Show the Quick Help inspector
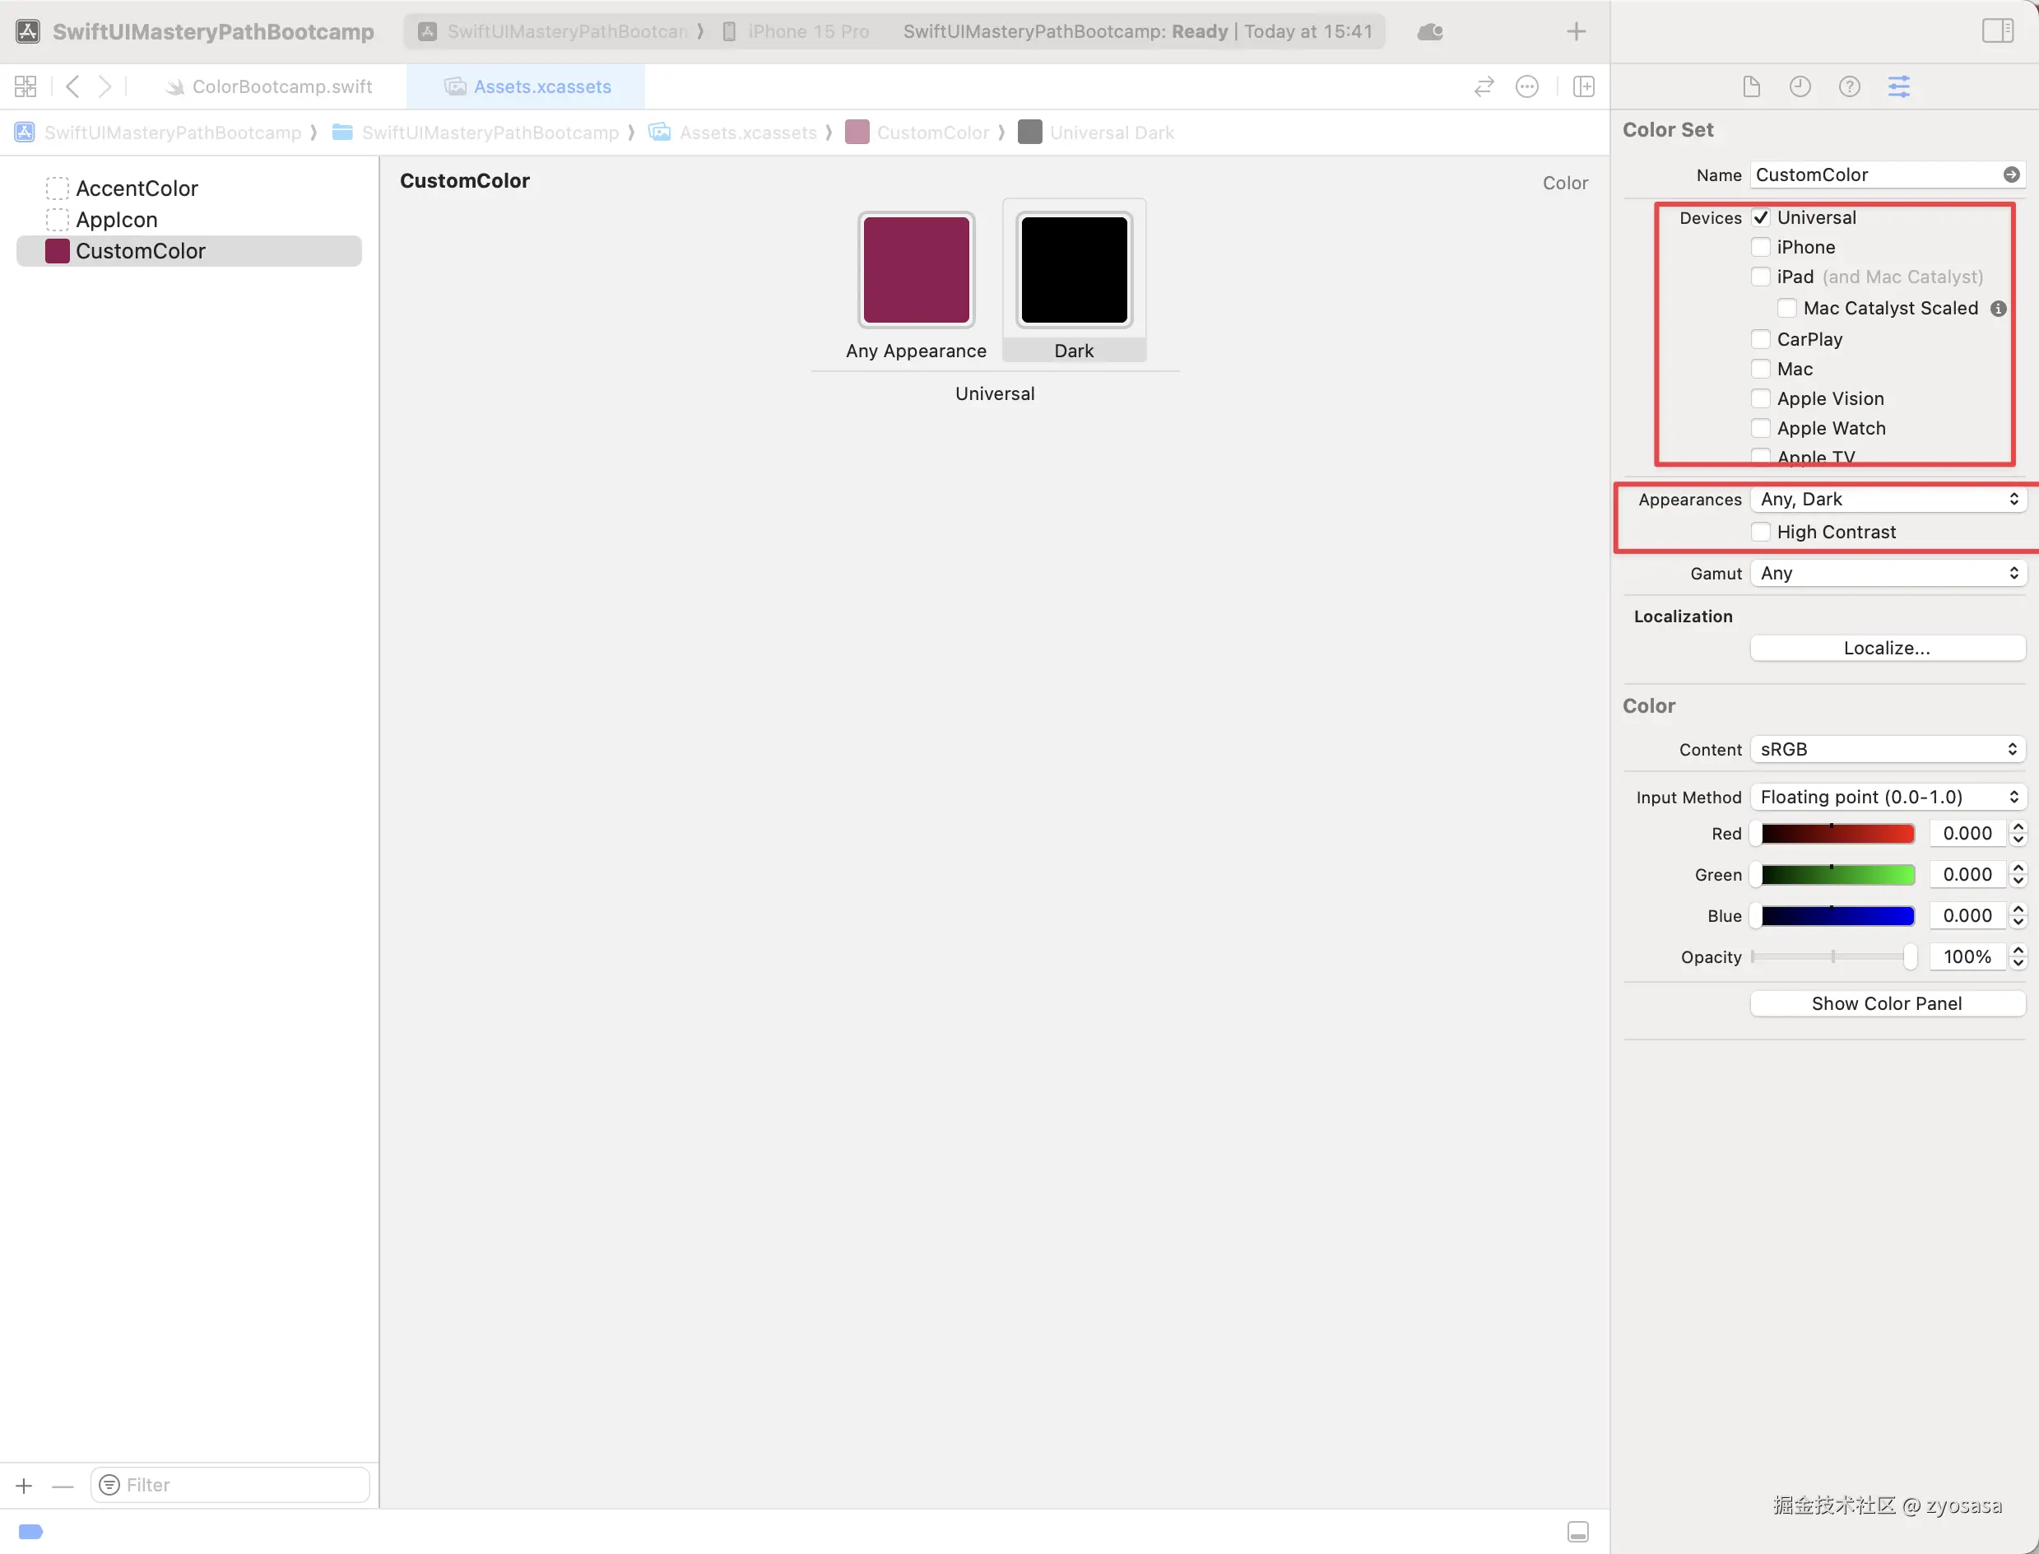This screenshot has height=1554, width=2039. coord(1848,87)
